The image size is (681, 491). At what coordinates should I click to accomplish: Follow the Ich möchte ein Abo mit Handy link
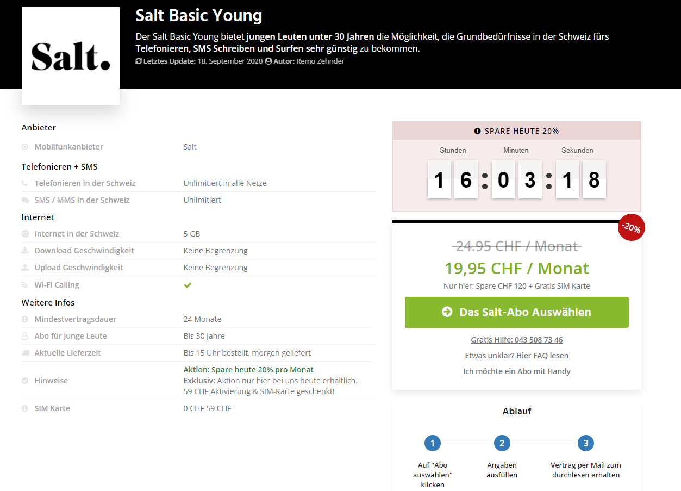[x=516, y=371]
